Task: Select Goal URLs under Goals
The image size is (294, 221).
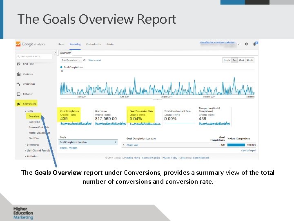Action: tap(34, 122)
